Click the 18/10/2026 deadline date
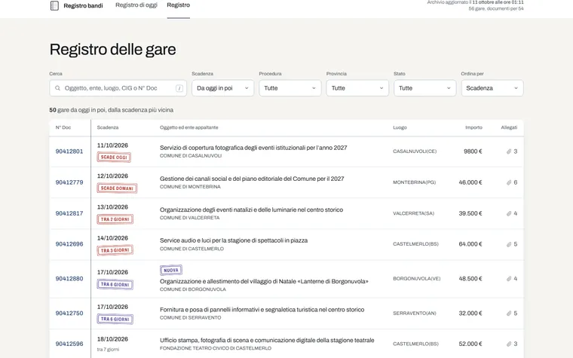 tap(112, 339)
